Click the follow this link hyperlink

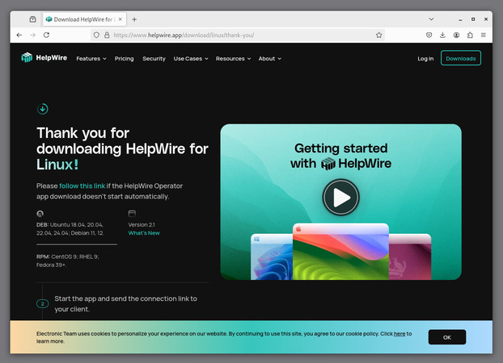pyautogui.click(x=82, y=186)
